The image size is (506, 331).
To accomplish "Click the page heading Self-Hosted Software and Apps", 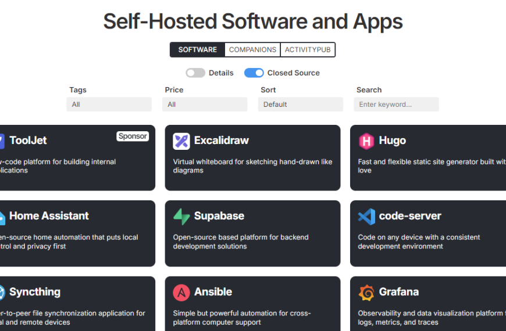I will click(x=253, y=21).
